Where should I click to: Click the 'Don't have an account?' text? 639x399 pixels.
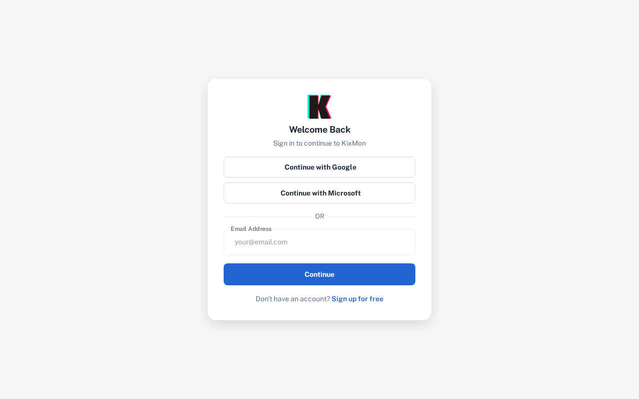pyautogui.click(x=293, y=299)
